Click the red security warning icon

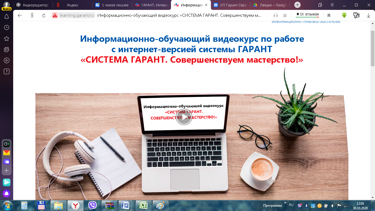(x=55, y=15)
